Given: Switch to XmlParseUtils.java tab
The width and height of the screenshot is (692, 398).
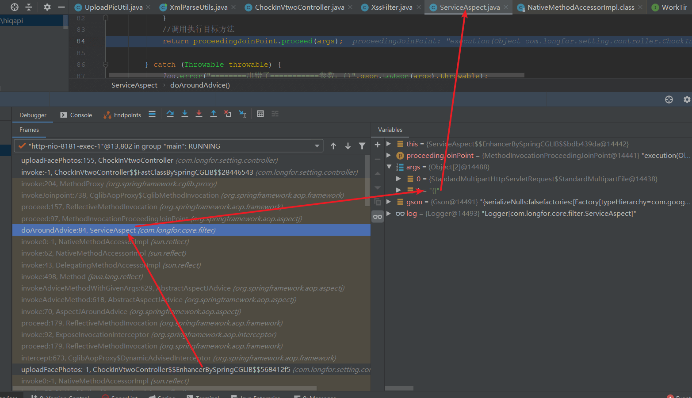Looking at the screenshot, I should click(x=199, y=8).
